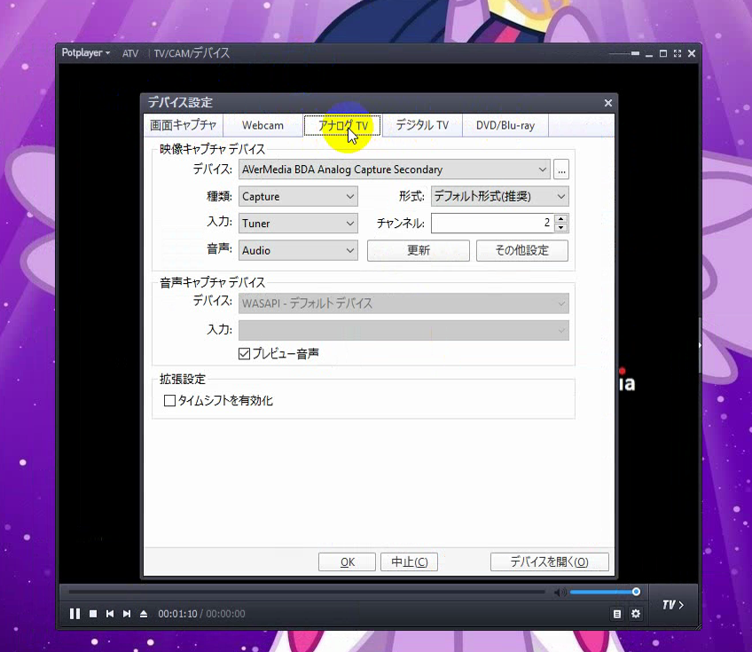The width and height of the screenshot is (752, 652).
Task: Open the gear settings icon in control bar
Action: tap(636, 614)
